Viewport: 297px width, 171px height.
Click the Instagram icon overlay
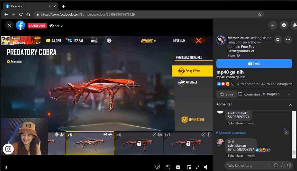[8, 149]
